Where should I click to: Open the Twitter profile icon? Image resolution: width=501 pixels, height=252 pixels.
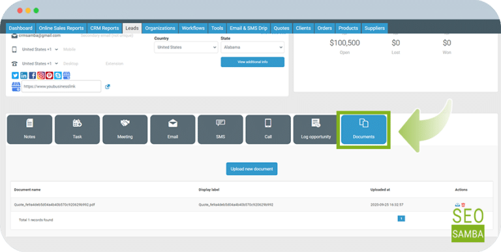(15, 76)
